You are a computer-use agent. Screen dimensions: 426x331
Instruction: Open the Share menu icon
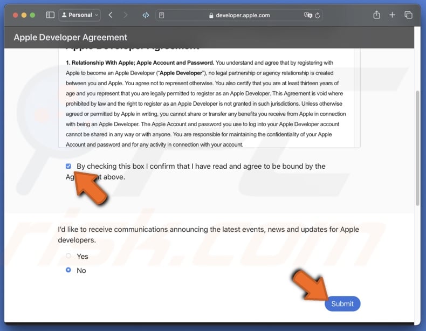pyautogui.click(x=376, y=15)
